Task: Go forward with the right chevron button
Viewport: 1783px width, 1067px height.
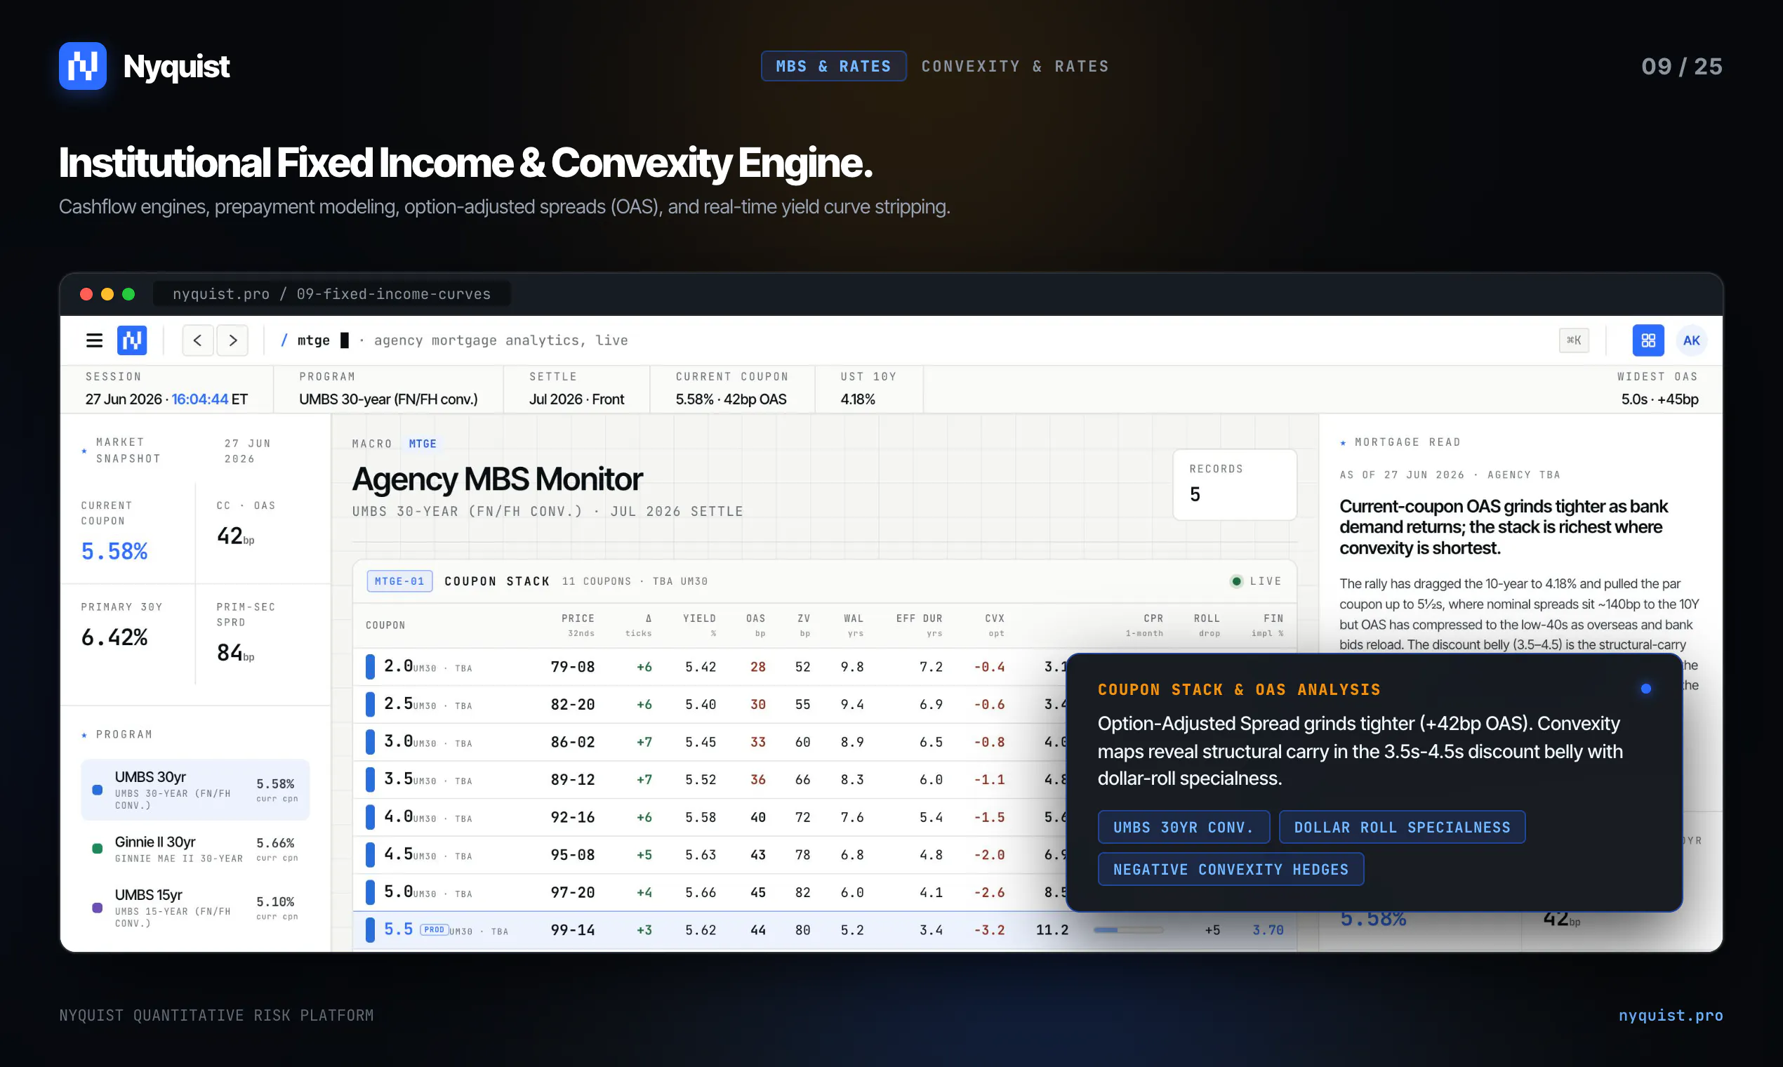Action: pyautogui.click(x=233, y=340)
